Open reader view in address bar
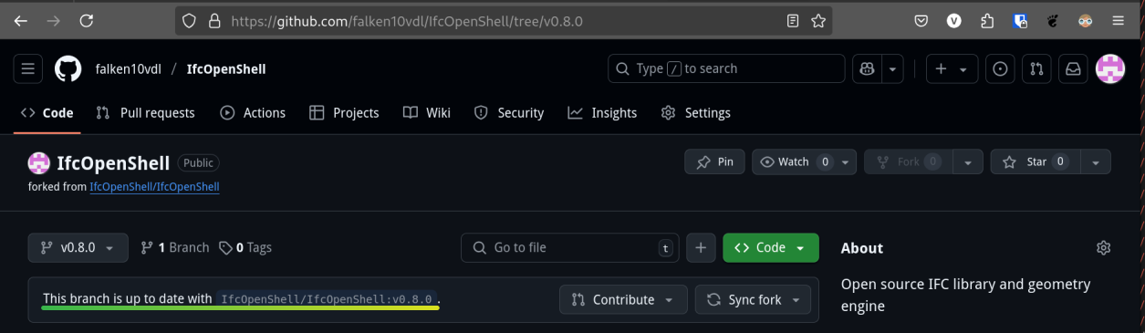The width and height of the screenshot is (1145, 333). tap(793, 20)
